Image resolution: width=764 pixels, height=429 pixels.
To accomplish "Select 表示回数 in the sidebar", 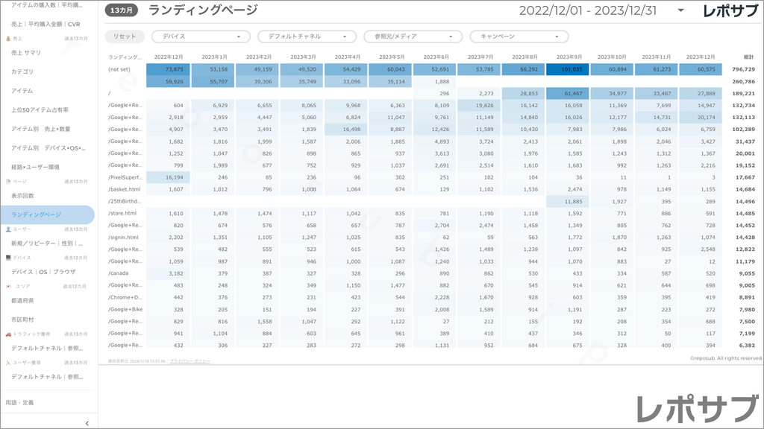I will (22, 196).
